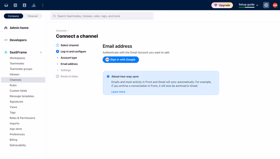
Task: Click the Gmail icon on sign-in button
Action: tap(107, 60)
